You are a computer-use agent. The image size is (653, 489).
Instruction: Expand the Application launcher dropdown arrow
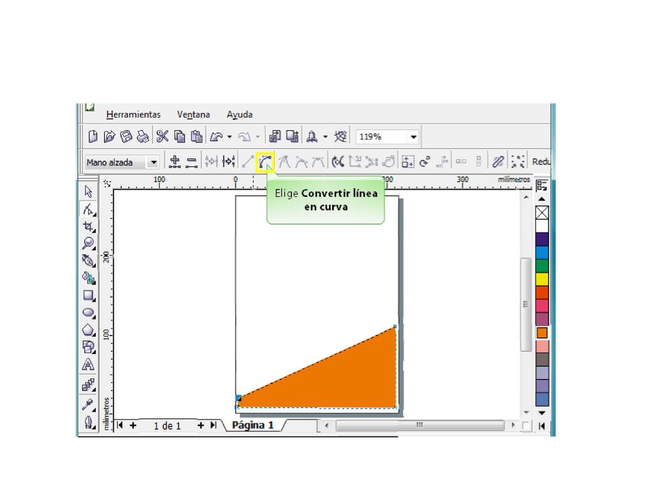pyautogui.click(x=325, y=137)
